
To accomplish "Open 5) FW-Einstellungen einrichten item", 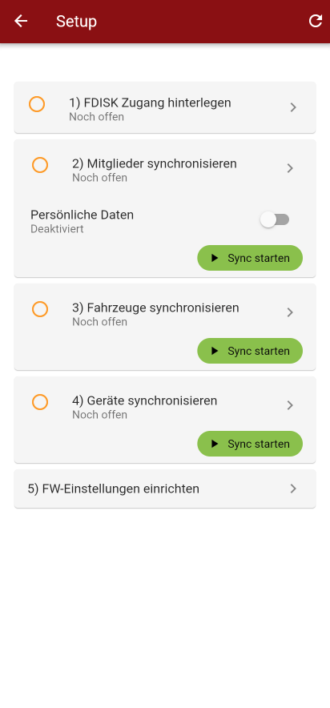I will [x=165, y=489].
